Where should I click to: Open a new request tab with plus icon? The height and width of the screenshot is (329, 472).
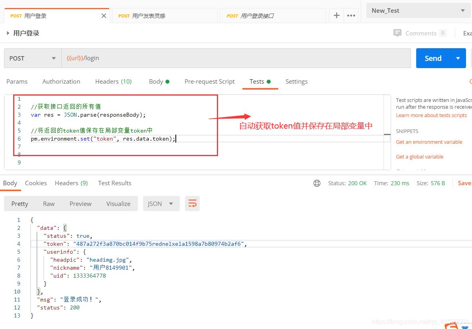[336, 16]
